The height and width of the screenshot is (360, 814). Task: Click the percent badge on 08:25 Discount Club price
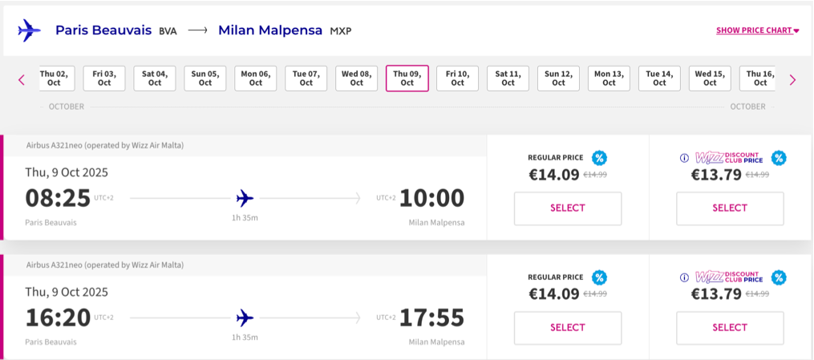pos(778,158)
